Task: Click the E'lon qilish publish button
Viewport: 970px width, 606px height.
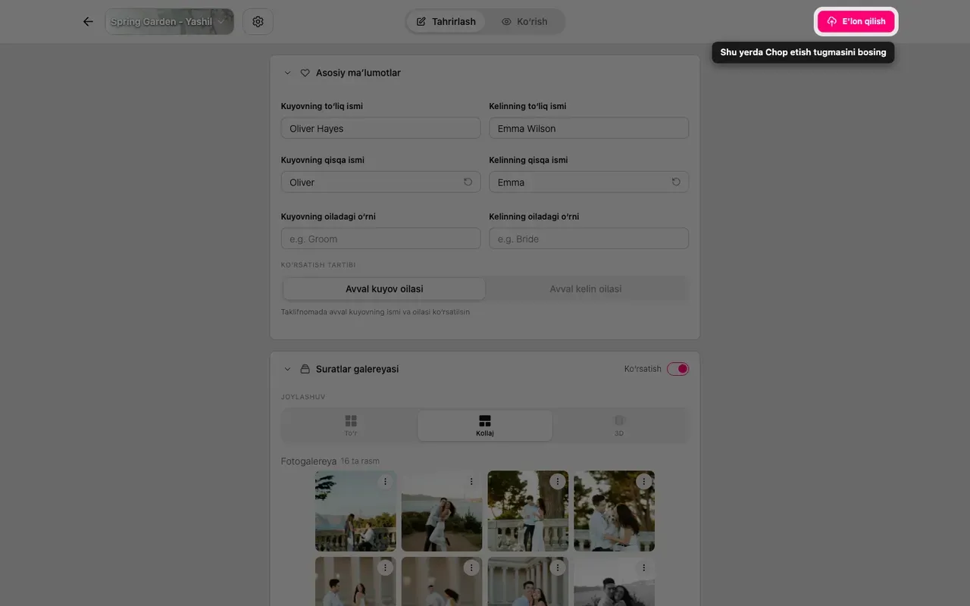Action: coord(856,21)
